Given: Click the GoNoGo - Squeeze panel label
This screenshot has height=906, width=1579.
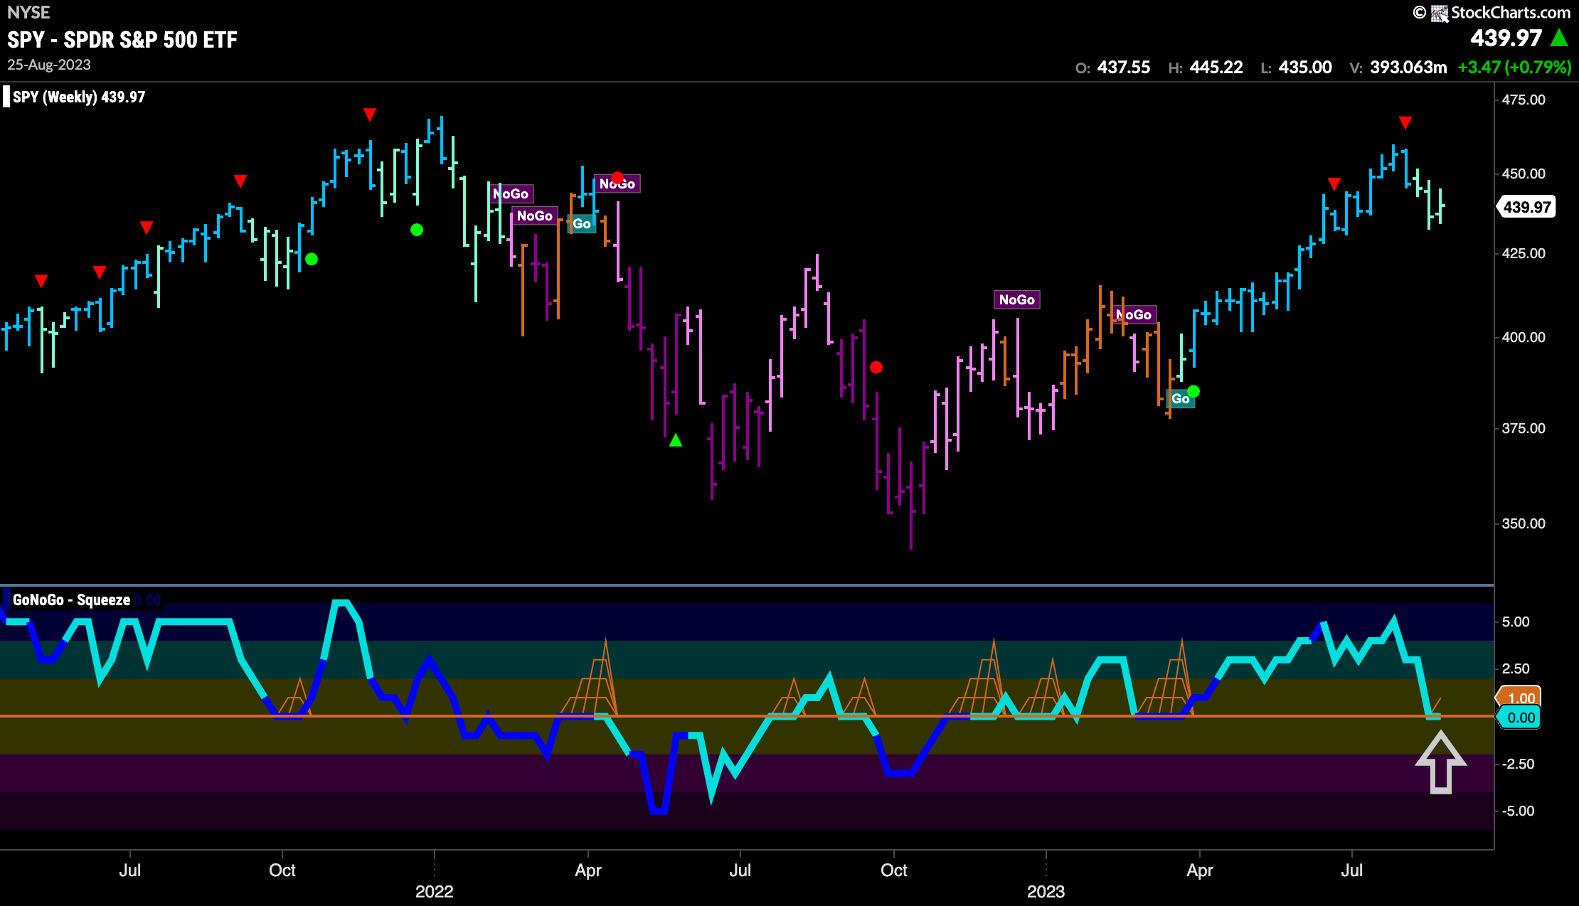Looking at the screenshot, I should point(71,600).
